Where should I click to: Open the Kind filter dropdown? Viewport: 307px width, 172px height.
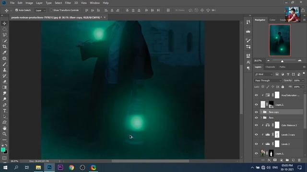263,75
